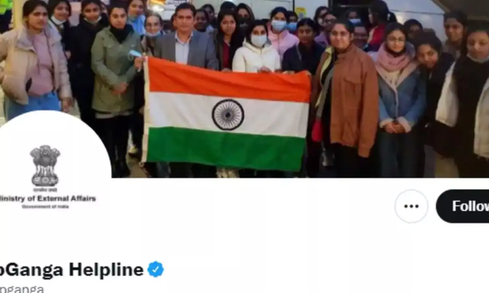The height and width of the screenshot is (293, 489).
Task: Click the Ministry of External Affairs caption text
Action: pyautogui.click(x=48, y=198)
